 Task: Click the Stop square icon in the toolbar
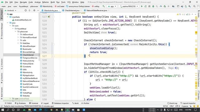click(168, 6)
